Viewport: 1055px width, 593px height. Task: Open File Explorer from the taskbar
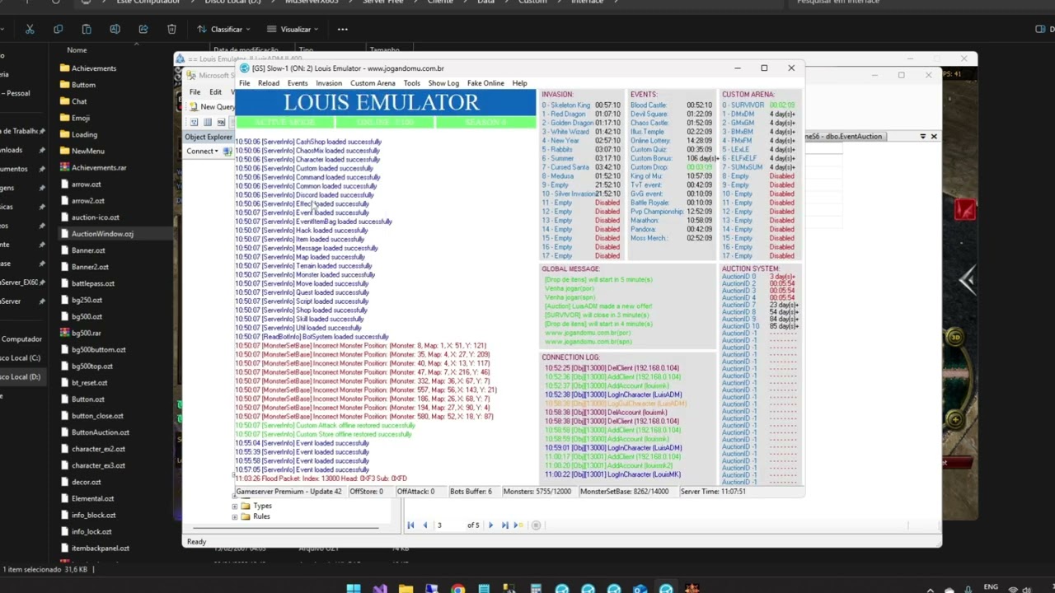tap(406, 588)
